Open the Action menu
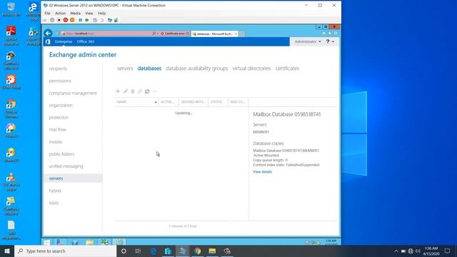This screenshot has height=257, width=457. [x=60, y=13]
